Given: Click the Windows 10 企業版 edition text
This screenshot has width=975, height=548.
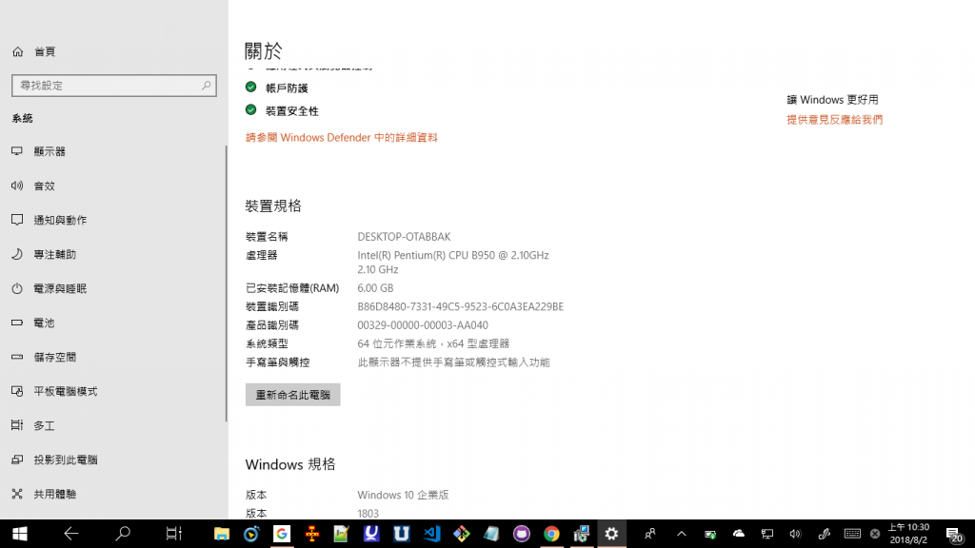Looking at the screenshot, I should click(x=403, y=495).
